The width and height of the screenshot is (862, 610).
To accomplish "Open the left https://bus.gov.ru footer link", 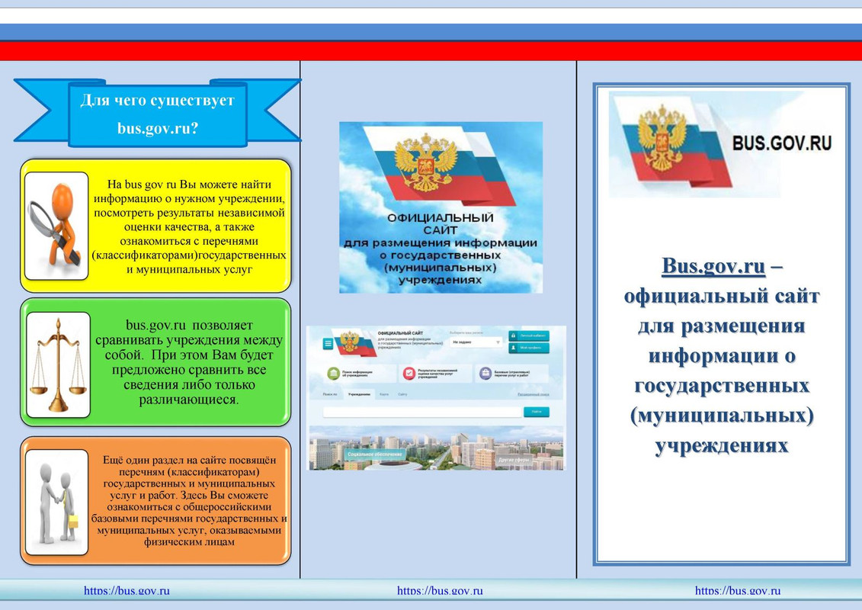I will point(127,591).
